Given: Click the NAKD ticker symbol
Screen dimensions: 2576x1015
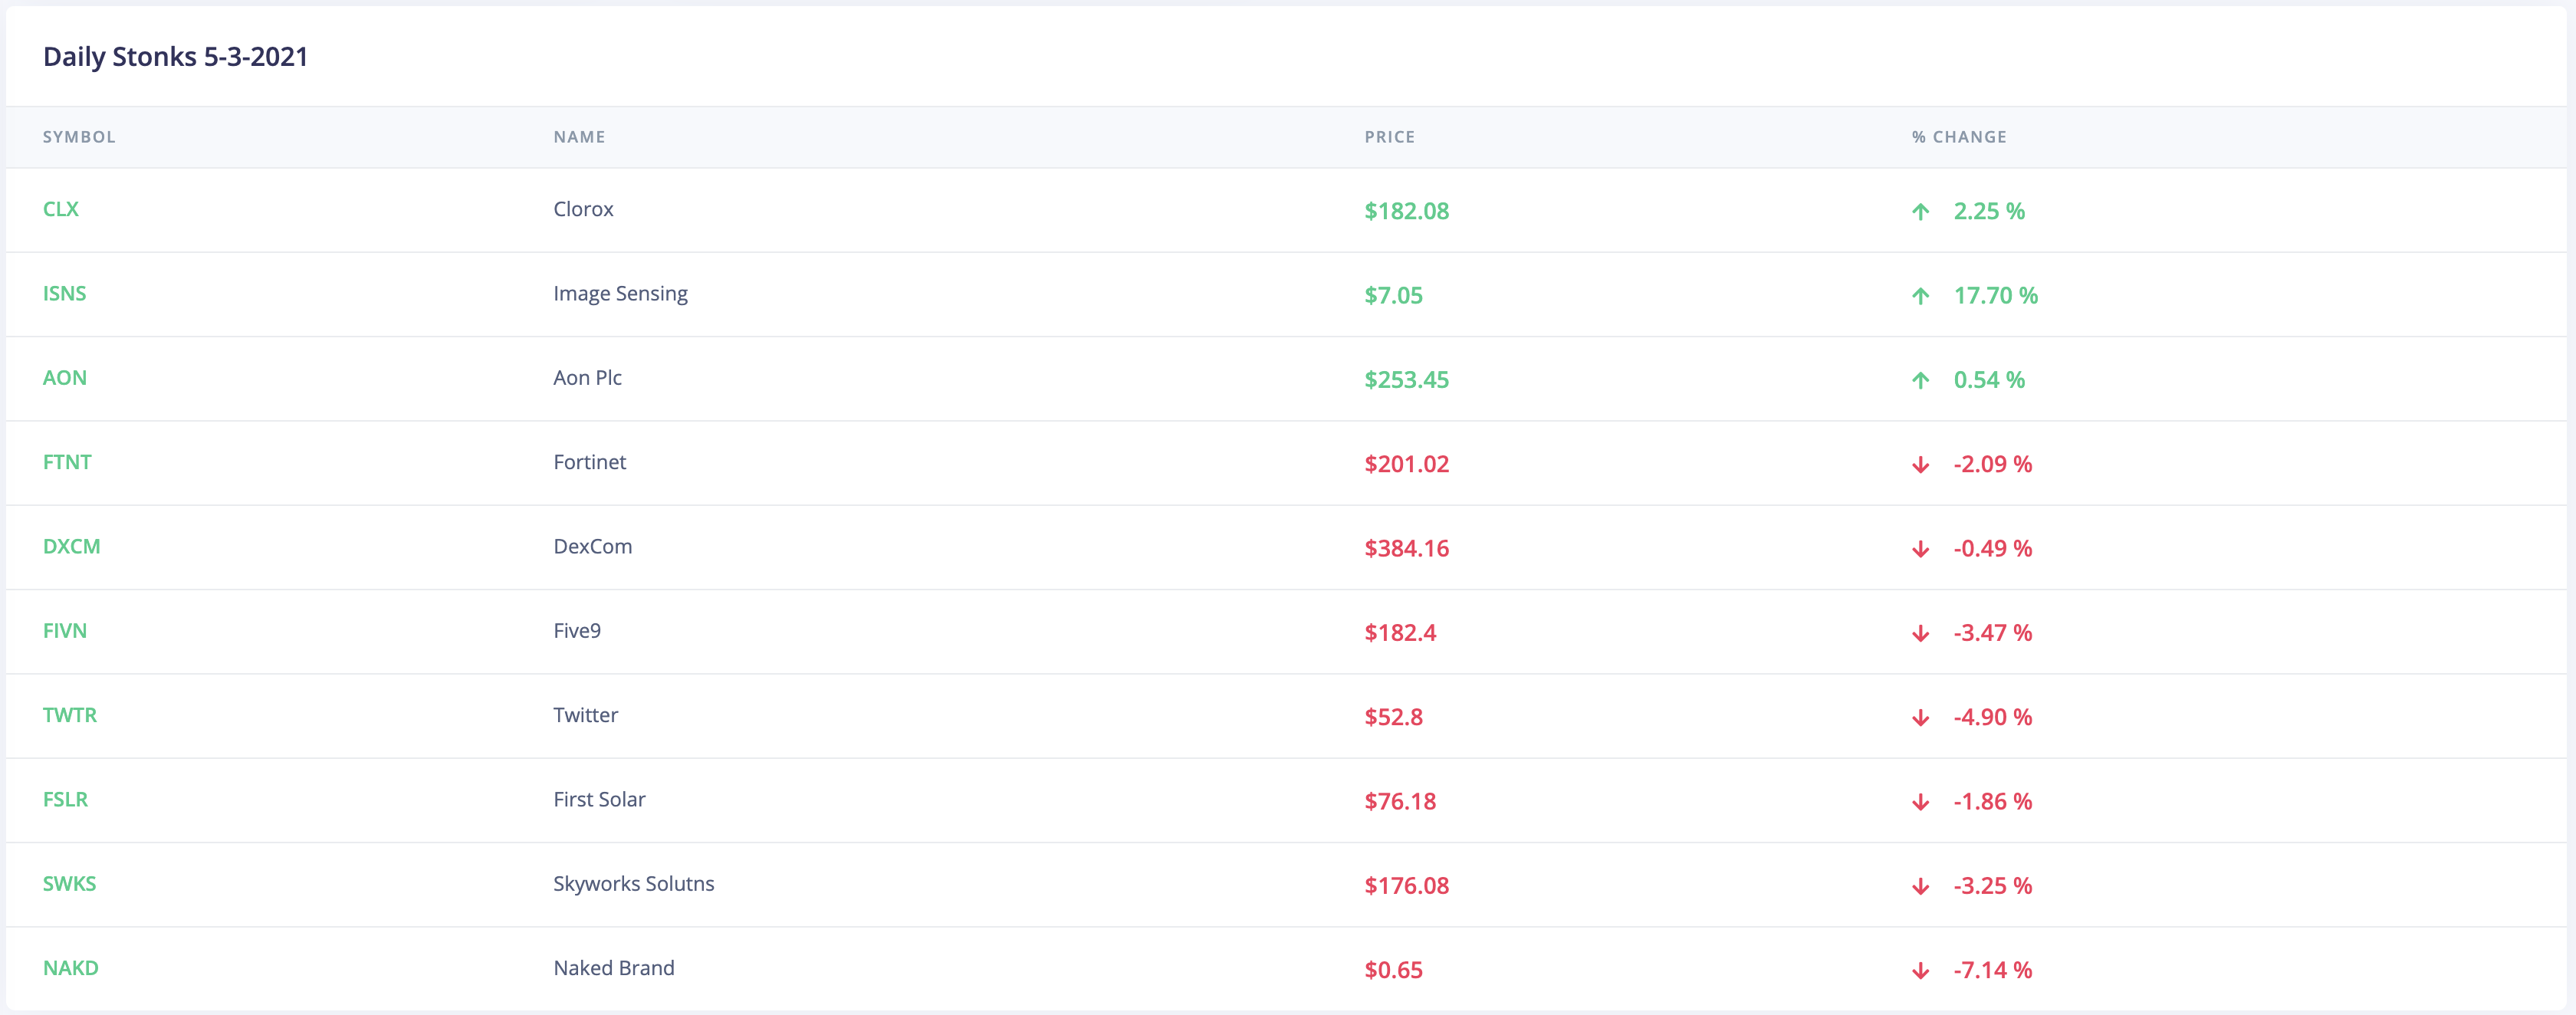Looking at the screenshot, I should [71, 968].
